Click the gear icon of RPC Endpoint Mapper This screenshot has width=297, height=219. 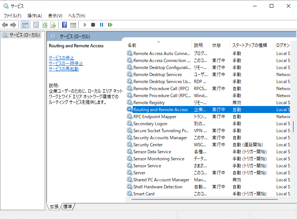tap(130, 116)
